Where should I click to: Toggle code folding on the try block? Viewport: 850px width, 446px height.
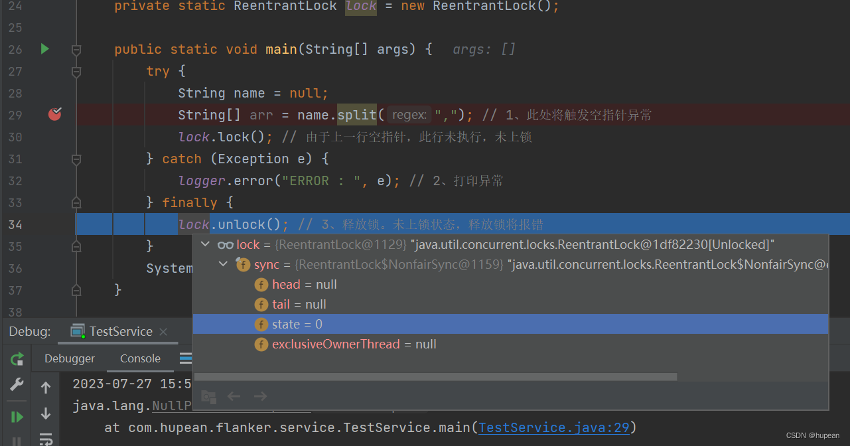pyautogui.click(x=76, y=71)
